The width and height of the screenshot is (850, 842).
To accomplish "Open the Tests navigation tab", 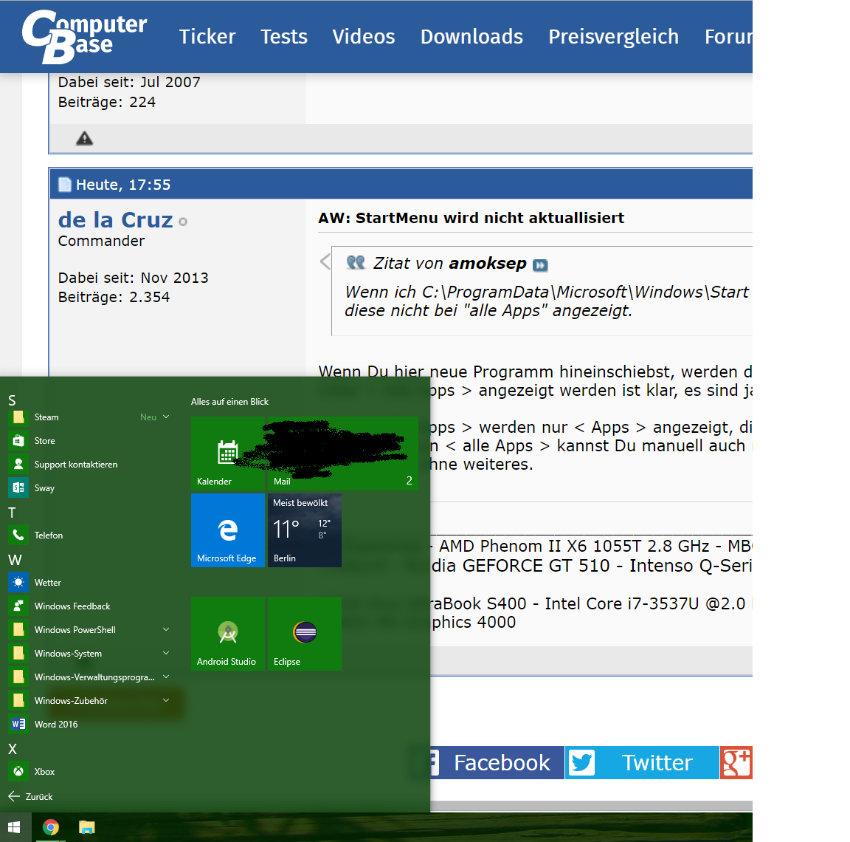I will pos(283,37).
